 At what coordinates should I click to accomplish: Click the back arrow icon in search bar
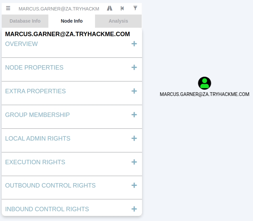[122, 8]
